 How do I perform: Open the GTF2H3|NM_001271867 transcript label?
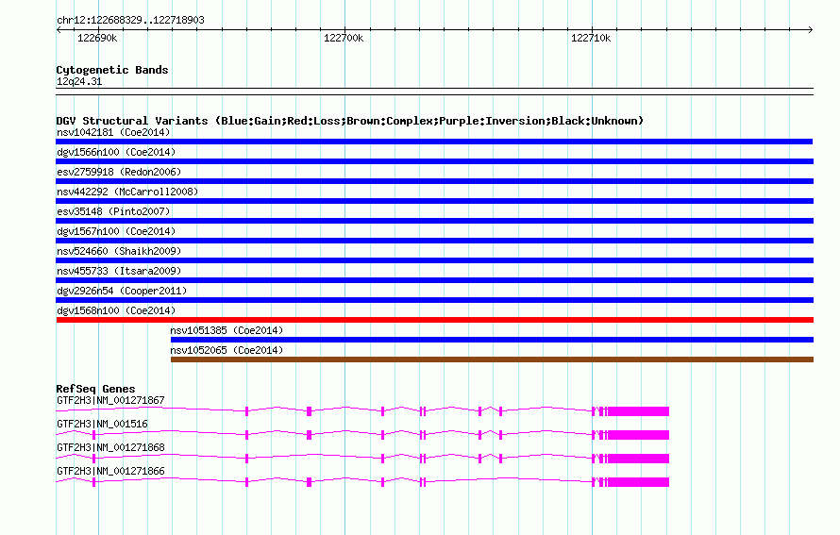point(110,401)
